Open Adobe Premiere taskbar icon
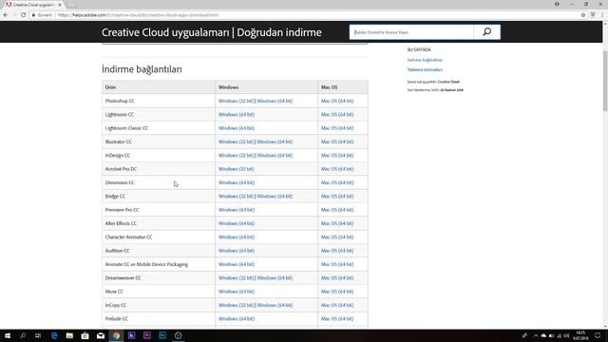Viewport: 608px width, 342px height. [147, 335]
